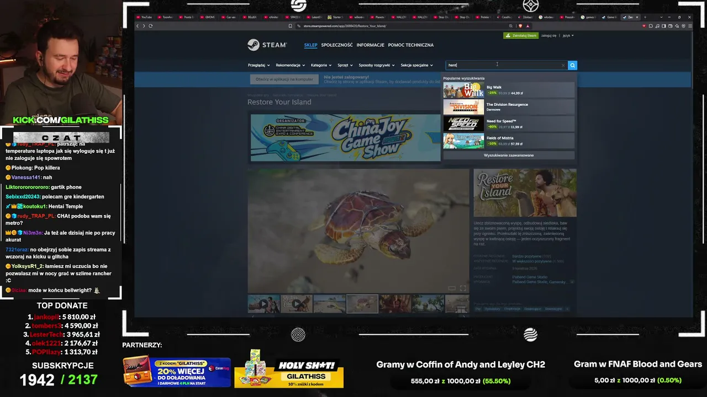This screenshot has width=707, height=397.
Task: Add a tag with the plus button
Action: pyautogui.click(x=567, y=309)
